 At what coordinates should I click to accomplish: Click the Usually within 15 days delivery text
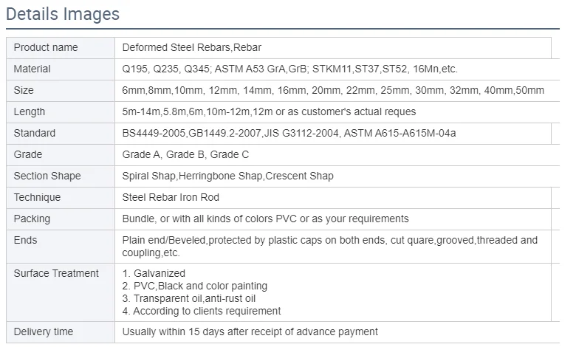click(x=250, y=331)
